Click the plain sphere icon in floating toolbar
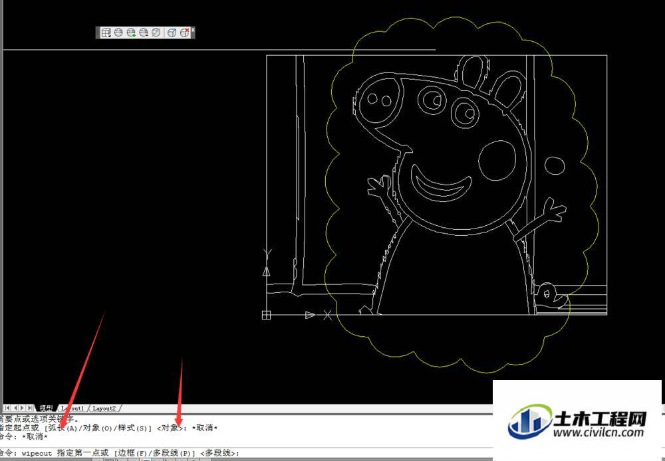 pyautogui.click(x=118, y=33)
